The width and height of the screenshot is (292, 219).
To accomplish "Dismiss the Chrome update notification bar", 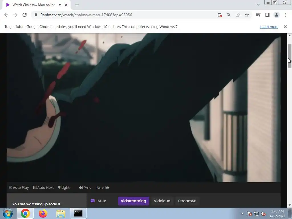I will [285, 27].
